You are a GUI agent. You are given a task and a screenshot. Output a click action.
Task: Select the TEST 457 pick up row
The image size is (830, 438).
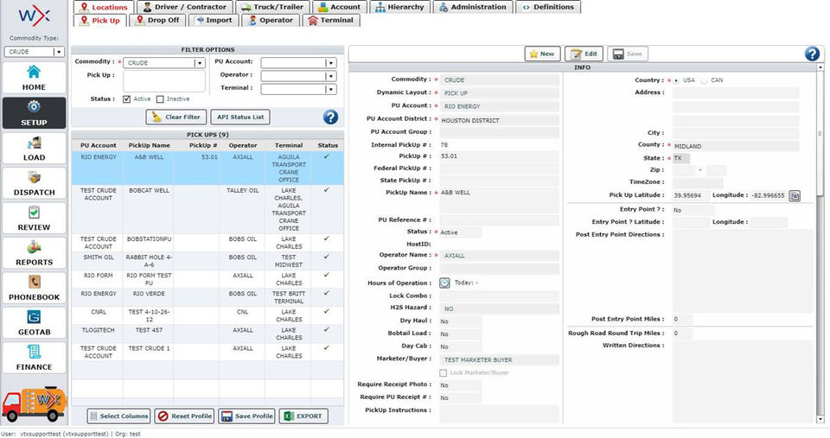[207, 333]
